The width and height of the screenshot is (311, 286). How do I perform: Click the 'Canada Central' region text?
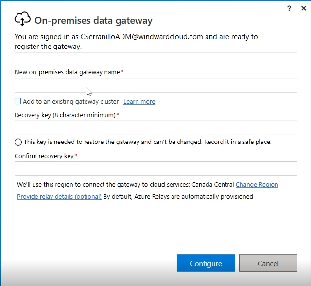click(213, 185)
